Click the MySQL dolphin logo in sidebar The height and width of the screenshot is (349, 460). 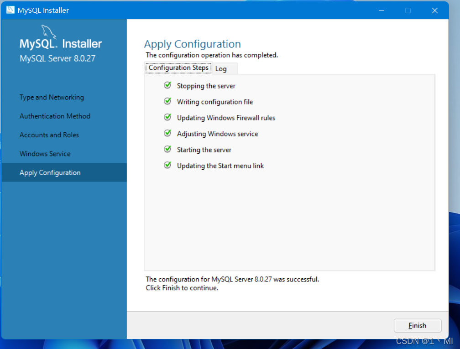[49, 31]
